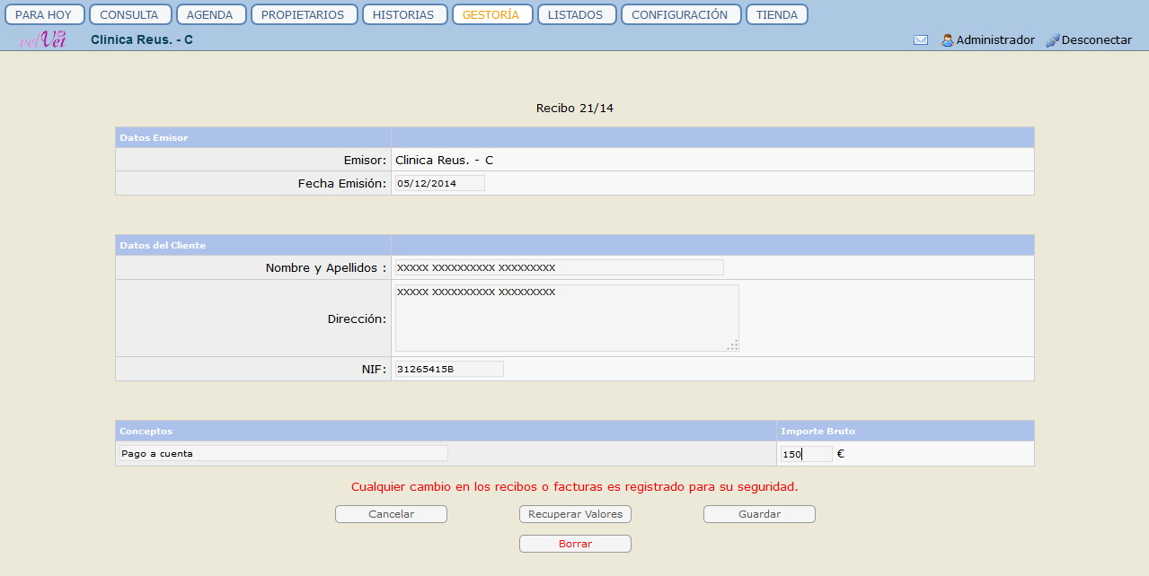Click the velVet logo
The height and width of the screenshot is (576, 1149).
[x=43, y=39]
